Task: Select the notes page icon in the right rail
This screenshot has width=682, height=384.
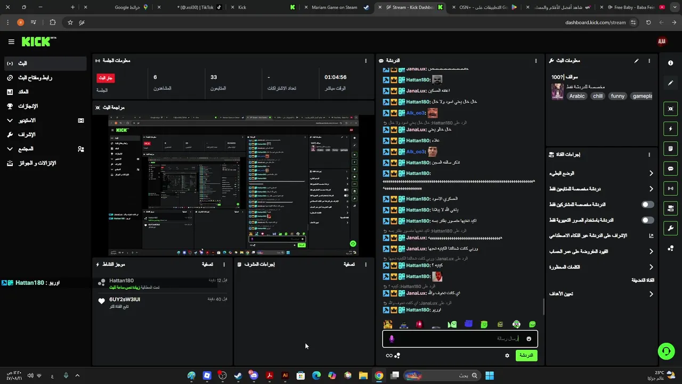Action: click(x=670, y=148)
